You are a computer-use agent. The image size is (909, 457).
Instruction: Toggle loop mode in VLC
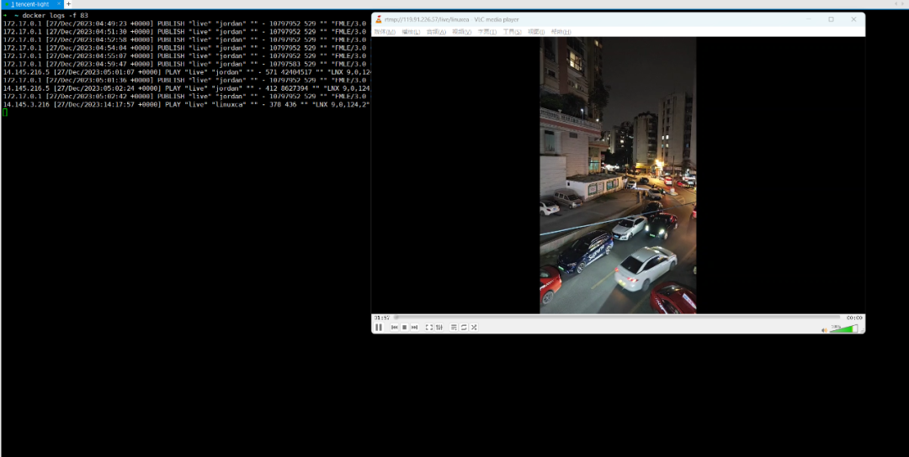(x=464, y=328)
